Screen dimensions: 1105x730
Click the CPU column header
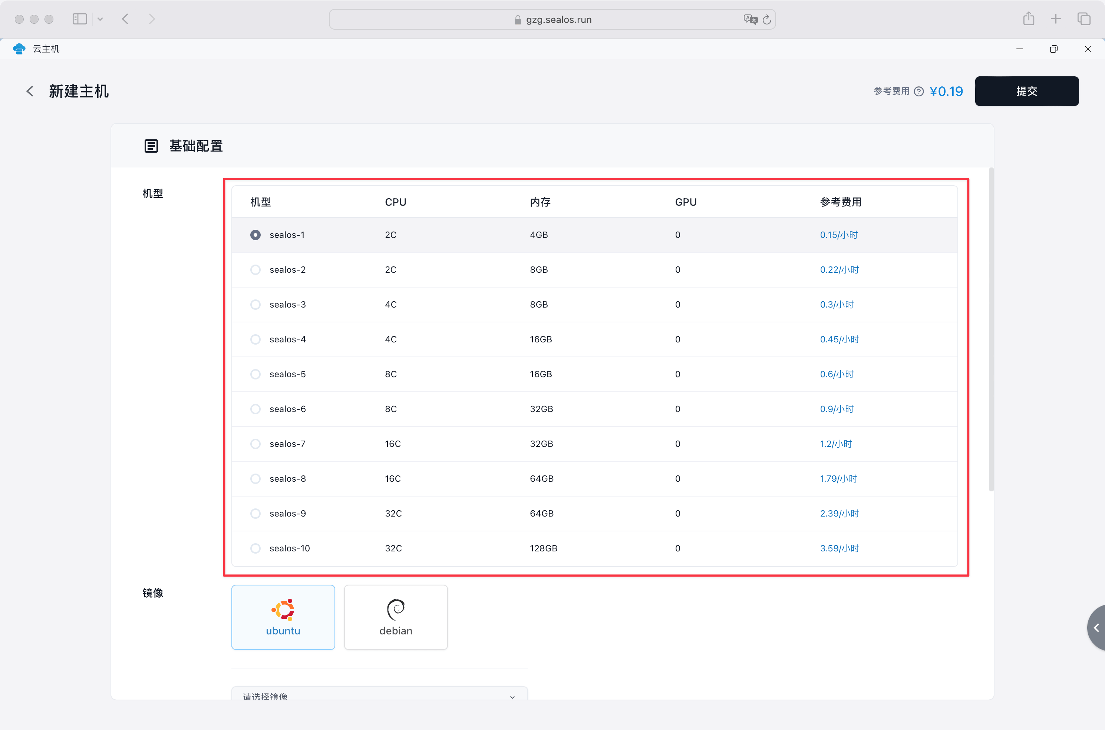(396, 202)
